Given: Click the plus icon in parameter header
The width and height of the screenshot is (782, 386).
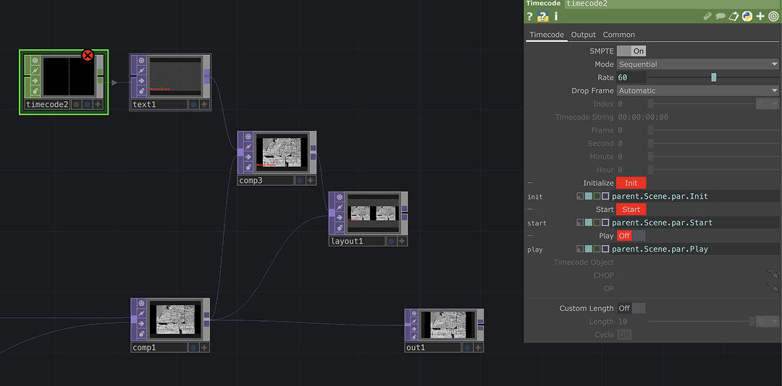Looking at the screenshot, I should 760,17.
